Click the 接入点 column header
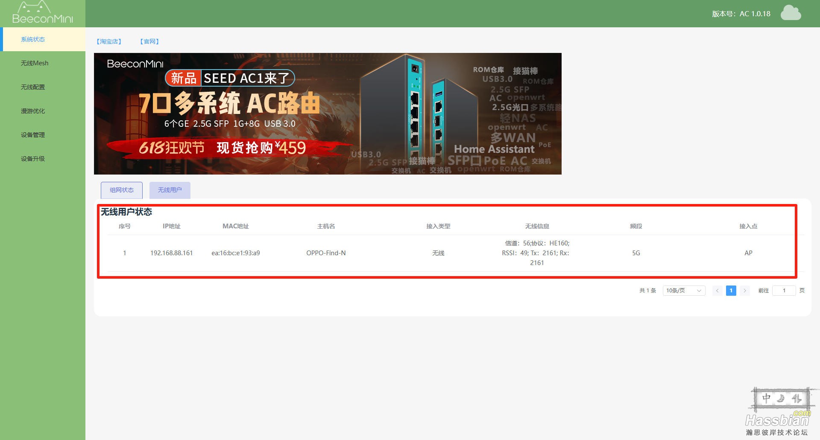The width and height of the screenshot is (820, 440). pos(748,226)
